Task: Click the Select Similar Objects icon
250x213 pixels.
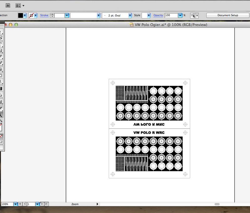Action: click(x=193, y=15)
